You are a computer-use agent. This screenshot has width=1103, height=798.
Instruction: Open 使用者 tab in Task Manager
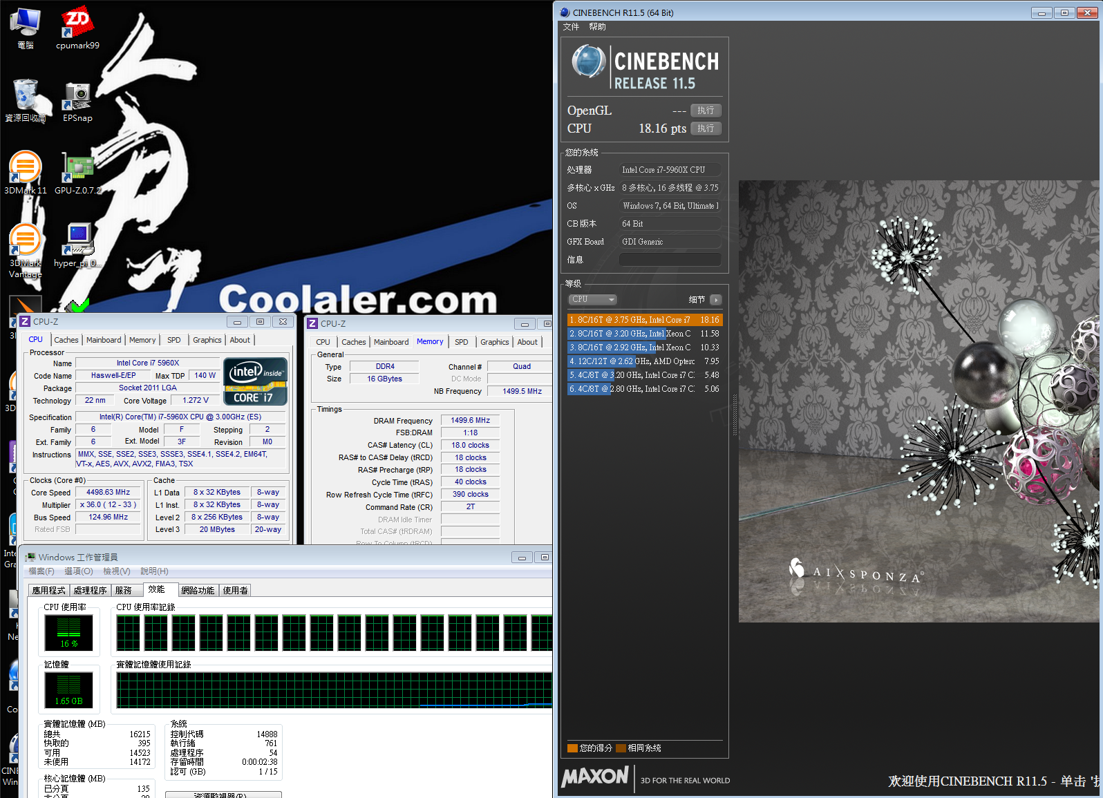pyautogui.click(x=235, y=591)
